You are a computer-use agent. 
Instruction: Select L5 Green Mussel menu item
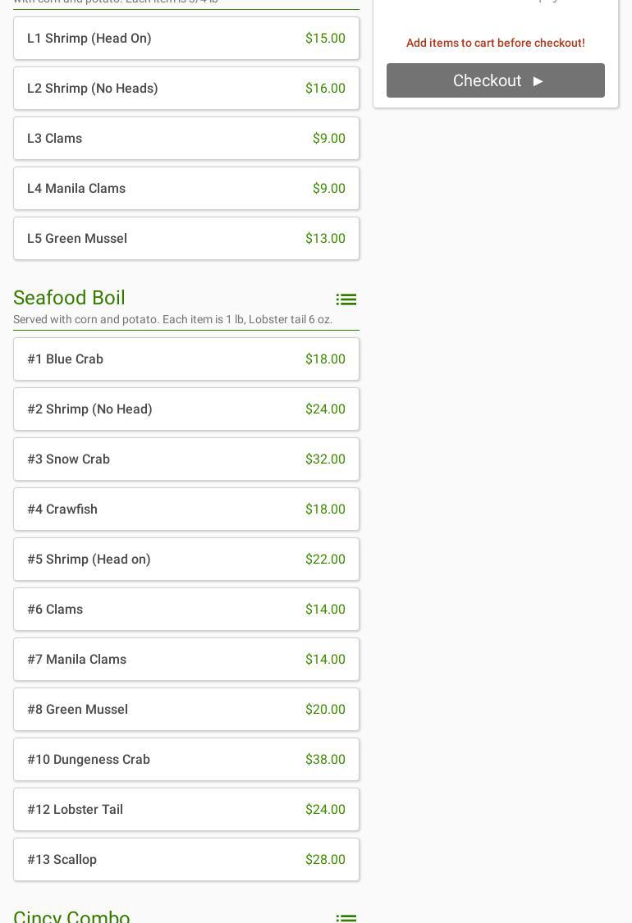(186, 239)
